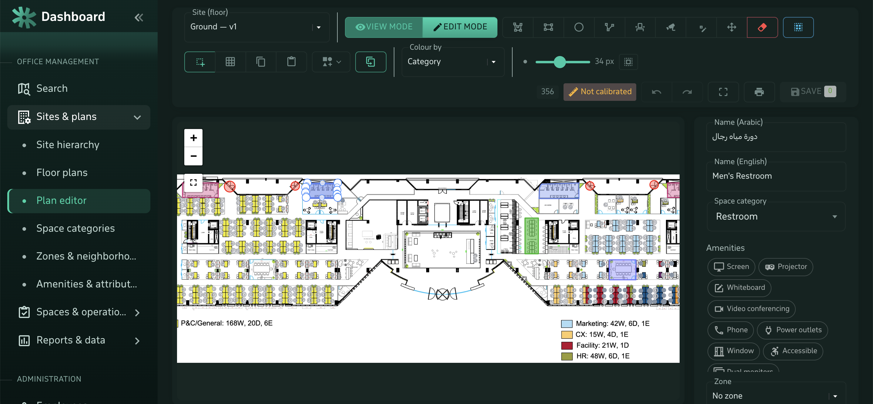The width and height of the screenshot is (873, 404).
Task: Toggle the blue grid snap button
Action: coord(798,27)
